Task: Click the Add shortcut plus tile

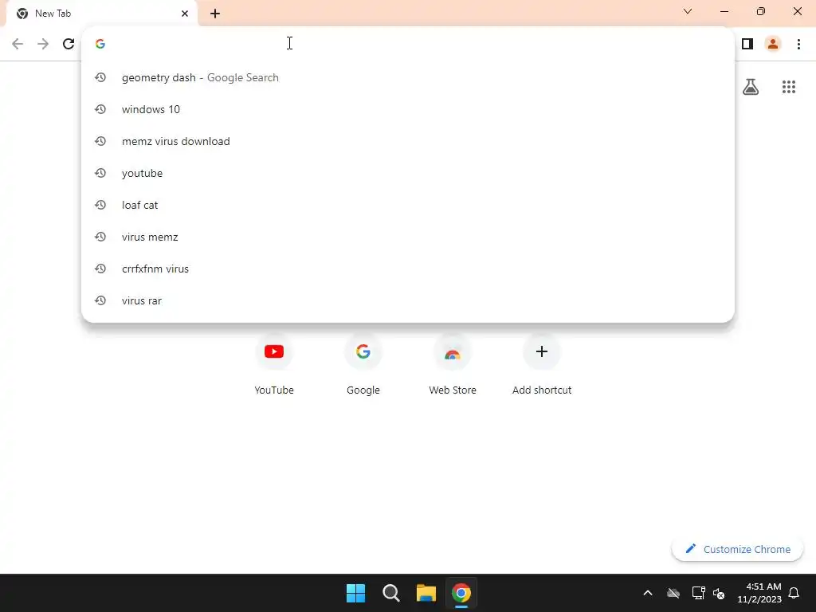Action: (x=542, y=364)
